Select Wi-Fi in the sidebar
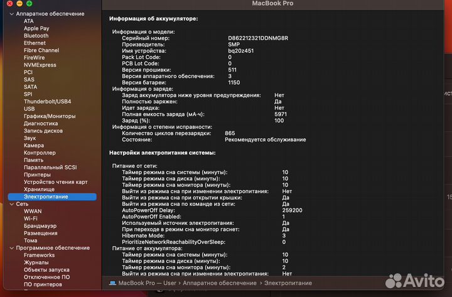This screenshot has height=297, width=452. pyautogui.click(x=31, y=219)
